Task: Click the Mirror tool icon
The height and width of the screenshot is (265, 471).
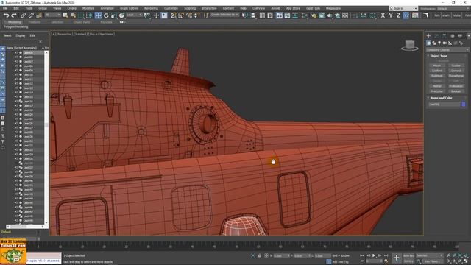Action: coord(245,15)
